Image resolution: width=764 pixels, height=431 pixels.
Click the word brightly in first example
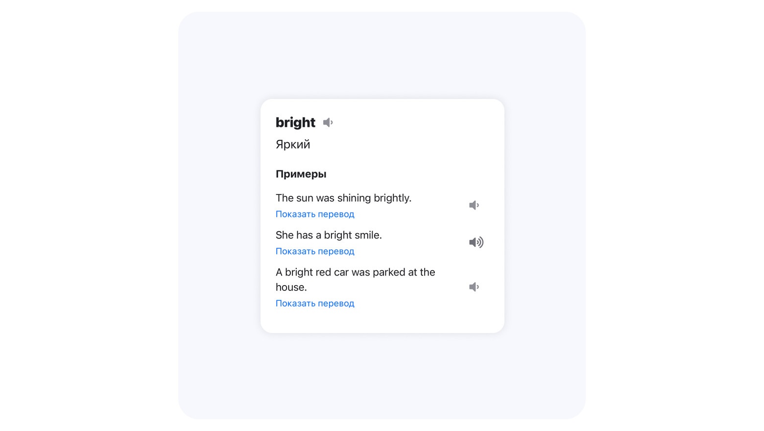[x=392, y=198]
